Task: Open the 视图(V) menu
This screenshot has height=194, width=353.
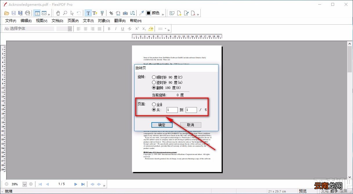Action: pos(41,21)
